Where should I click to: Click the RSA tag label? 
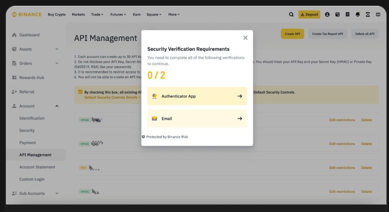[x=83, y=168]
